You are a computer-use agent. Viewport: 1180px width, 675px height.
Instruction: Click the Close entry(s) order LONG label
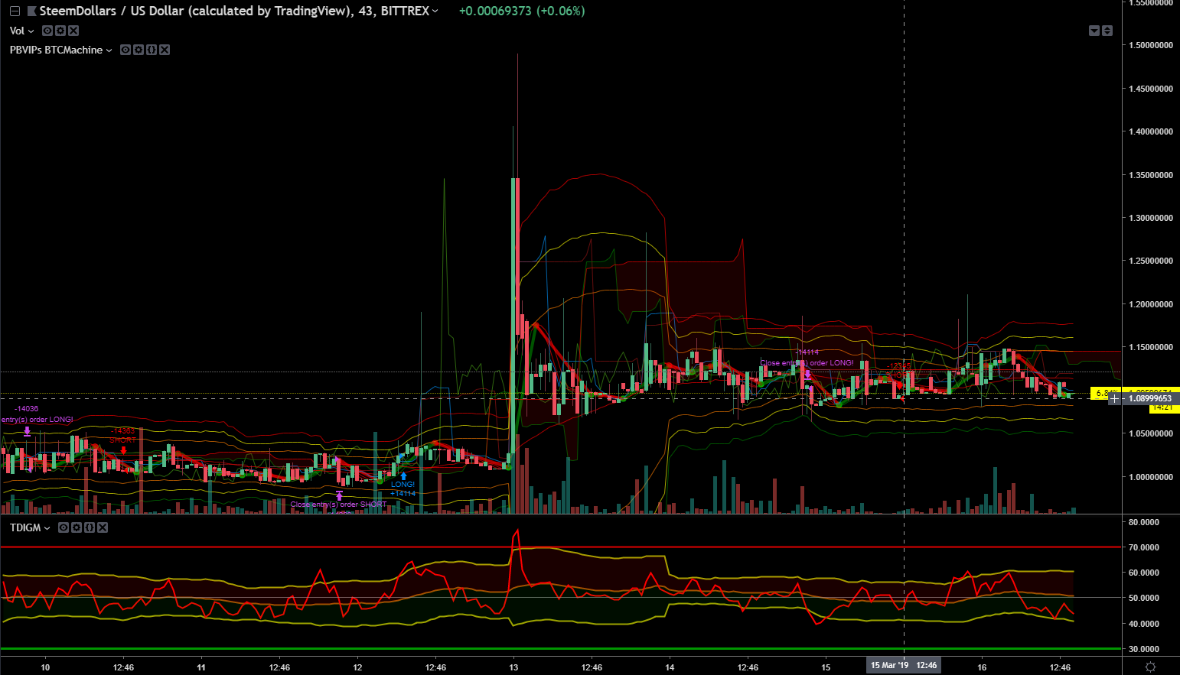807,363
